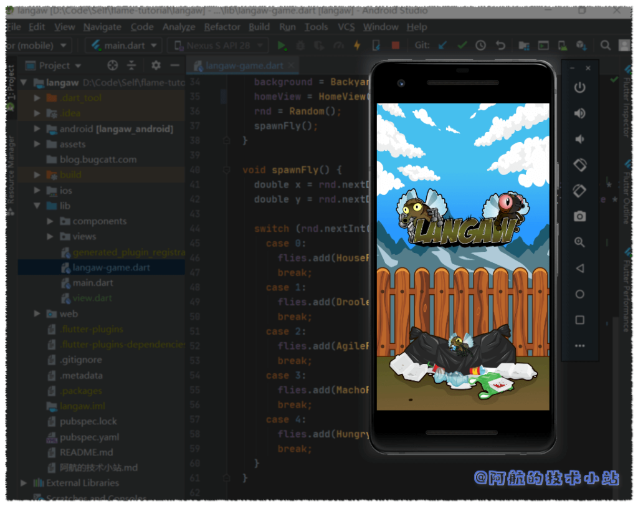Expand the components folder
638x506 pixels.
click(50, 221)
